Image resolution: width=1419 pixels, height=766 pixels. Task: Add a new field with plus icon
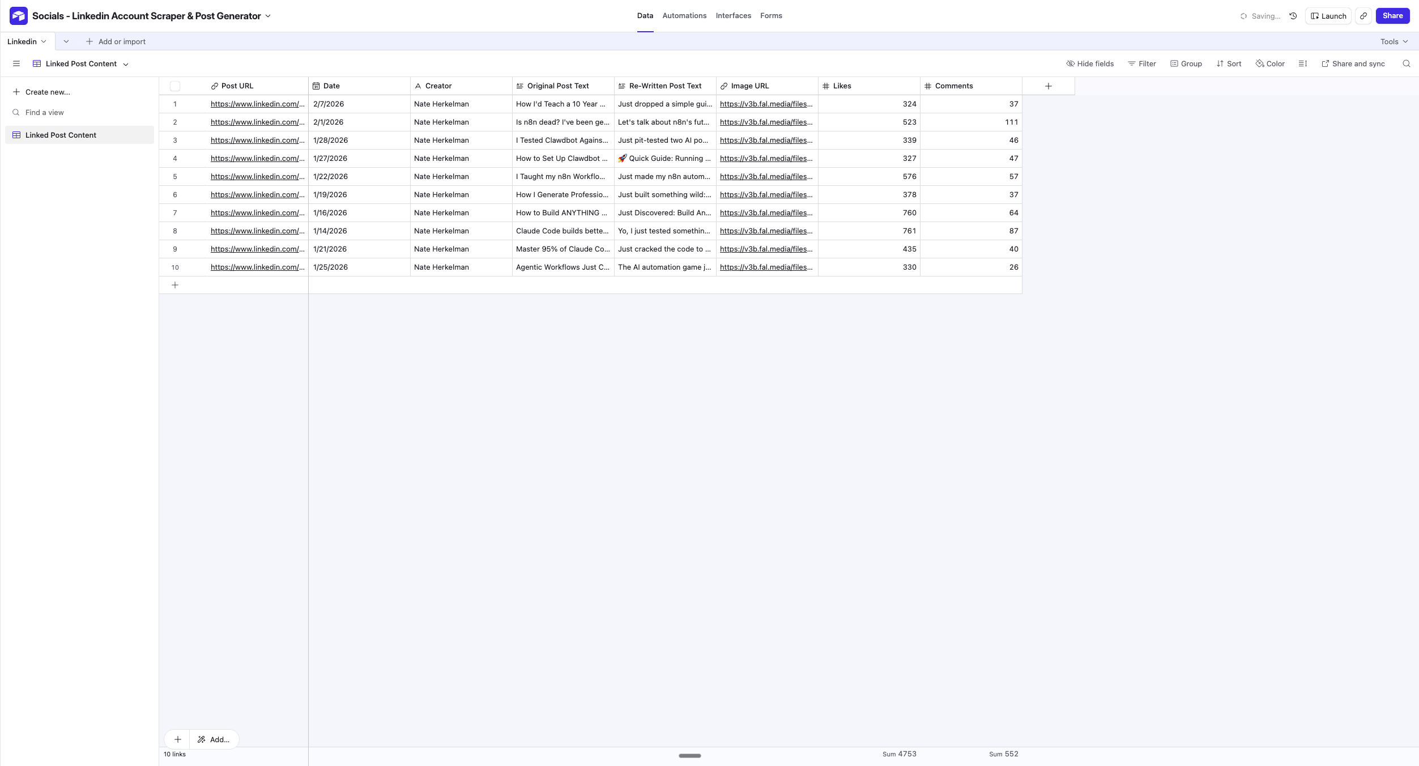(1048, 86)
